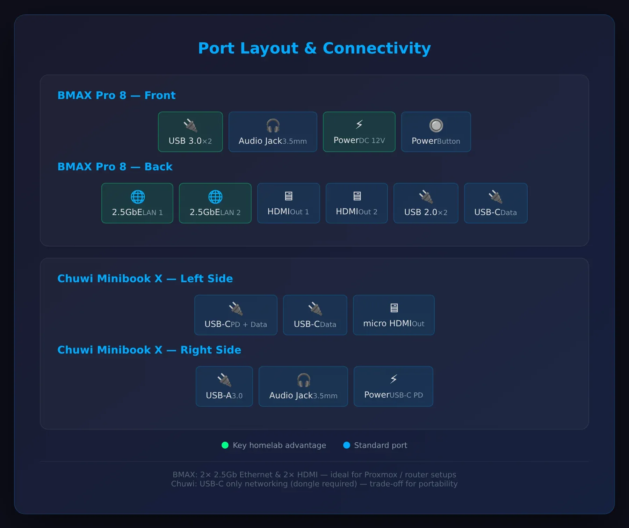The width and height of the screenshot is (629, 528).
Task: Click the round Power Button icon
Action: click(x=436, y=125)
